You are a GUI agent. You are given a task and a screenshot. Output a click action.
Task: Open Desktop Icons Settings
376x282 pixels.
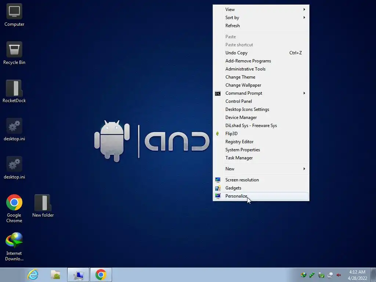[261, 109]
